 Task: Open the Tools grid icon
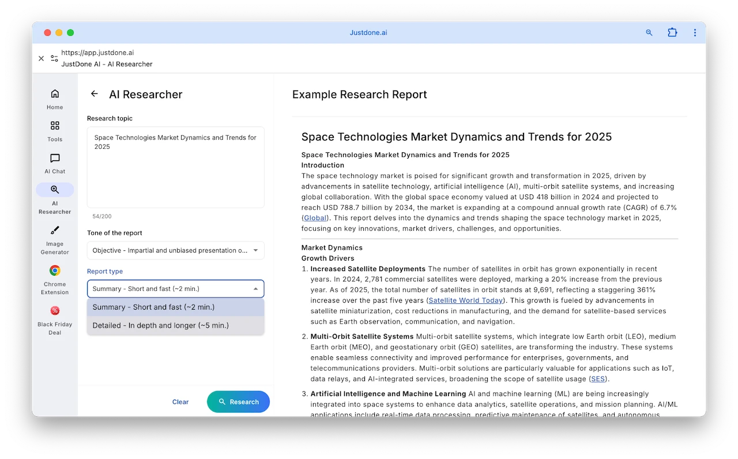click(55, 126)
